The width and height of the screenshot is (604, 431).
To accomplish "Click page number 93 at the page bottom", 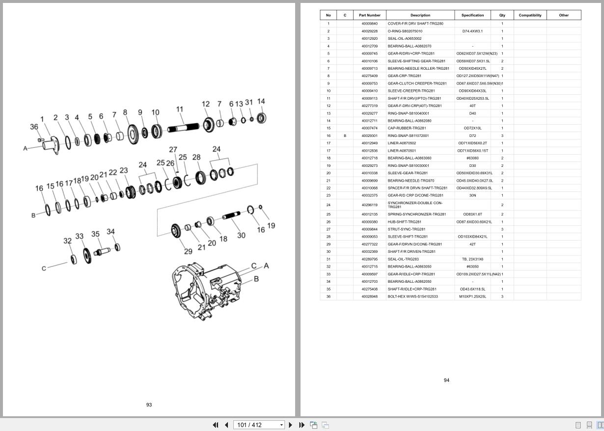I will click(149, 405).
